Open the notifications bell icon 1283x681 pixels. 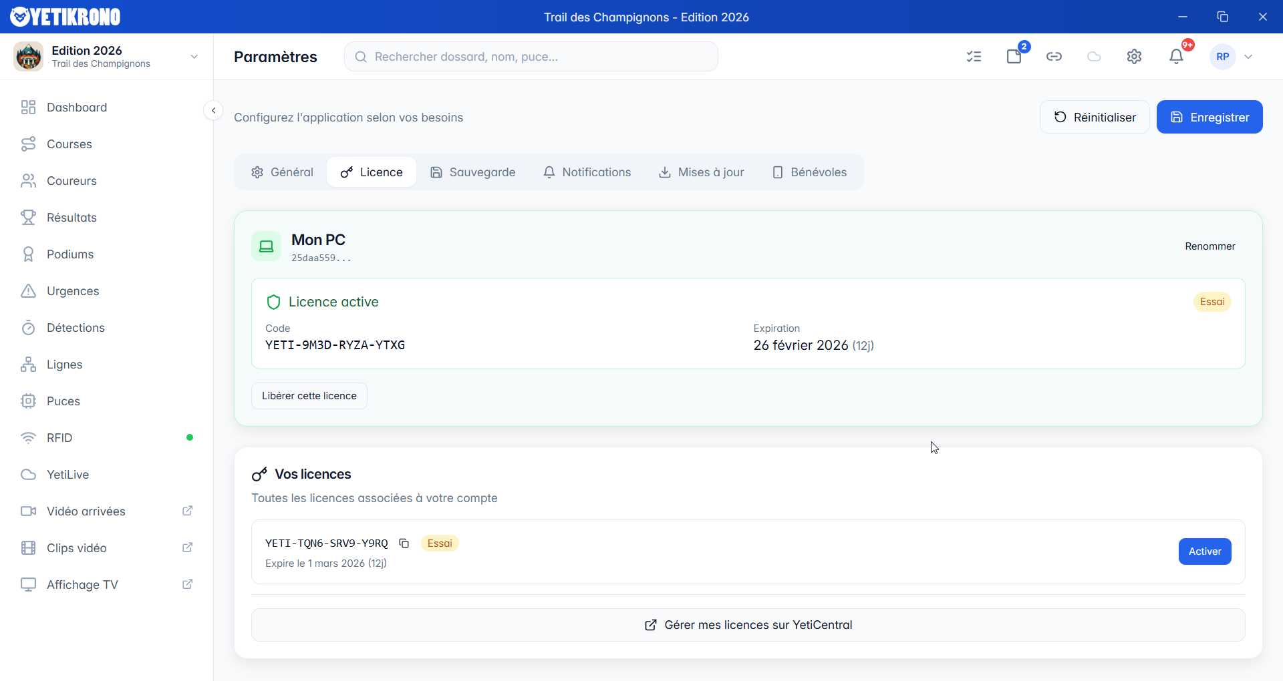click(1176, 57)
